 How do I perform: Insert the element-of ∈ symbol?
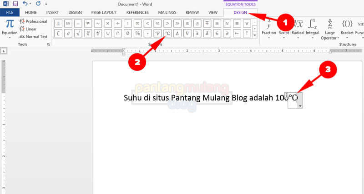pyautogui.click(x=217, y=33)
